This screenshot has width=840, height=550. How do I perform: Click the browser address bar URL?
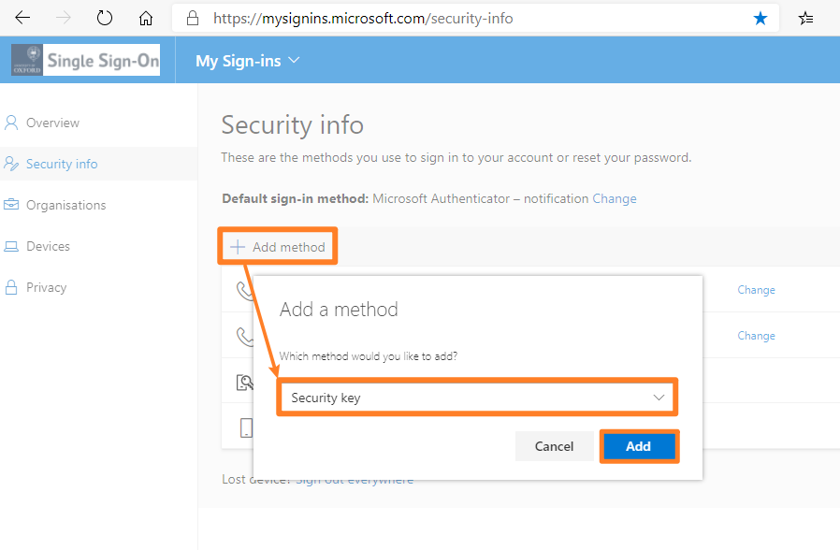363,19
